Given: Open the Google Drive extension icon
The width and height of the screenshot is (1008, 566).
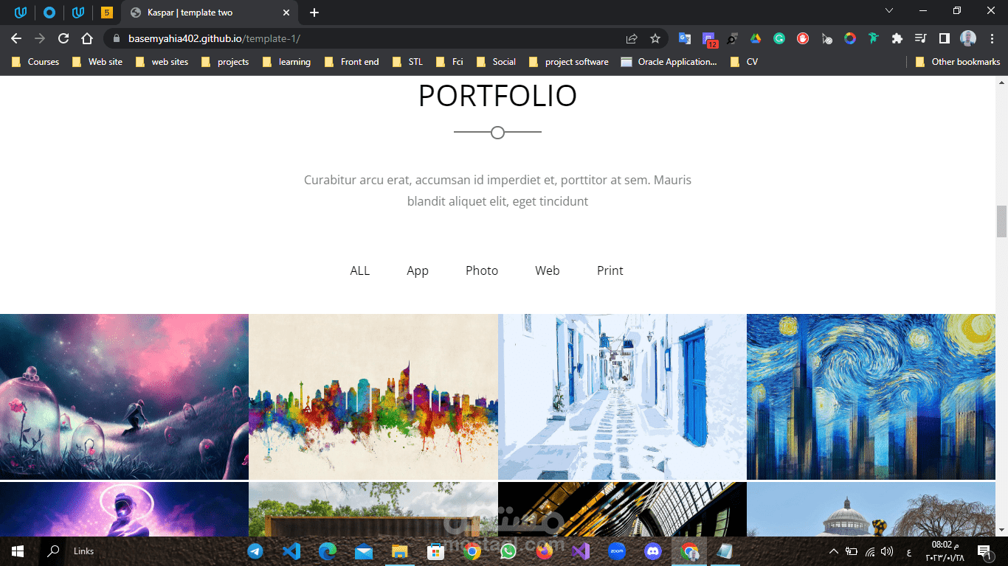Looking at the screenshot, I should click(x=756, y=38).
